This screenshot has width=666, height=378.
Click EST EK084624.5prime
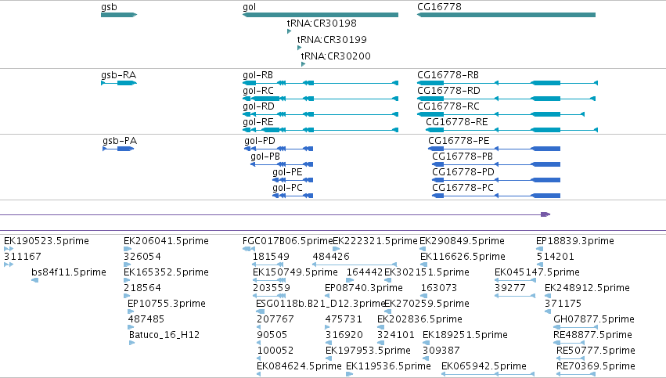(x=259, y=375)
